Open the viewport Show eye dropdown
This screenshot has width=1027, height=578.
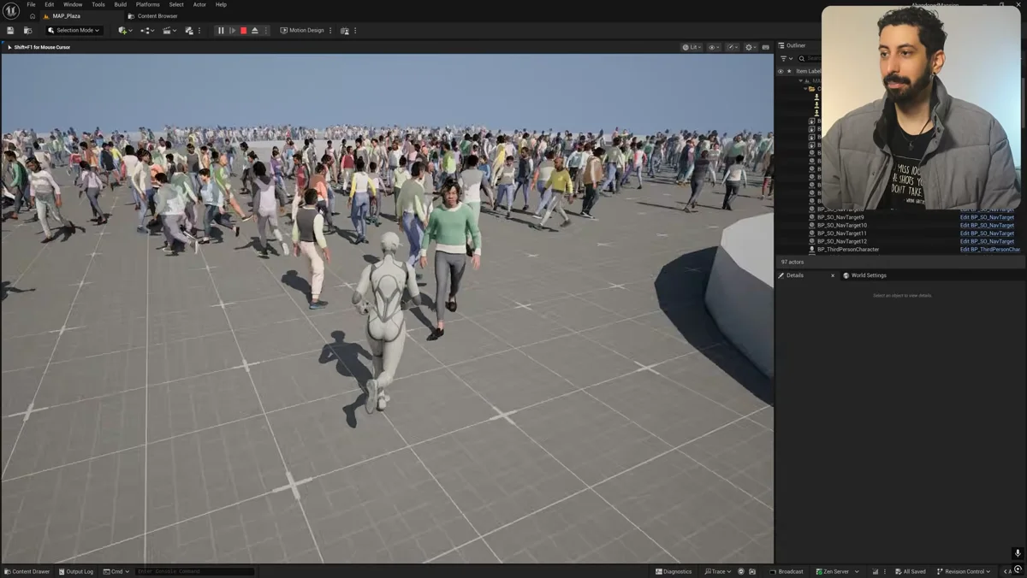tap(712, 47)
